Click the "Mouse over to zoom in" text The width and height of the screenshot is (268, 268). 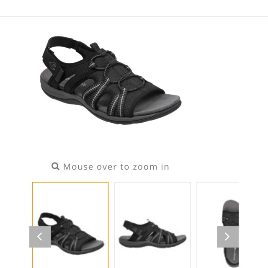116,167
